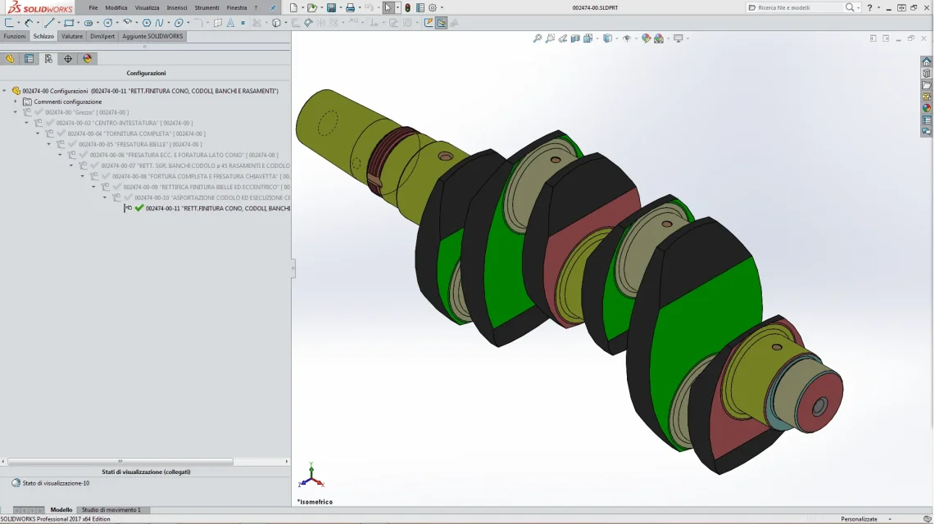Click the Save icon in toolbar

pos(332,7)
